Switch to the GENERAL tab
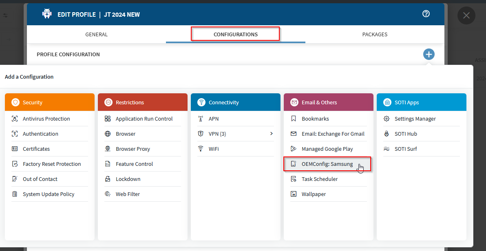The width and height of the screenshot is (486, 251). click(x=96, y=35)
